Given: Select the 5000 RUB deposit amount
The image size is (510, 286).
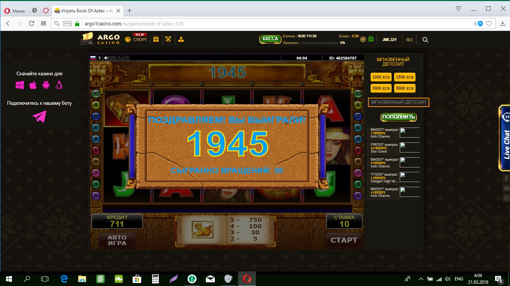Looking at the screenshot, I should click(405, 88).
